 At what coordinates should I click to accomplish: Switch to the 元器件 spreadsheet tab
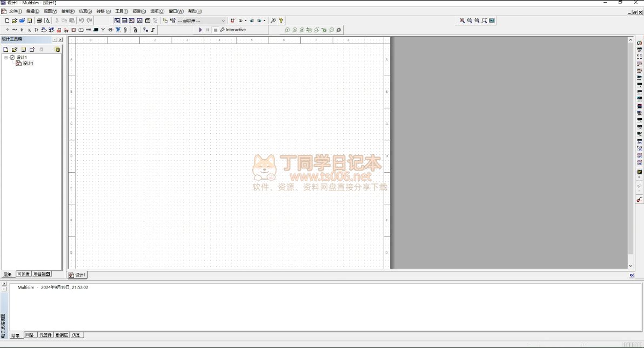click(45, 335)
